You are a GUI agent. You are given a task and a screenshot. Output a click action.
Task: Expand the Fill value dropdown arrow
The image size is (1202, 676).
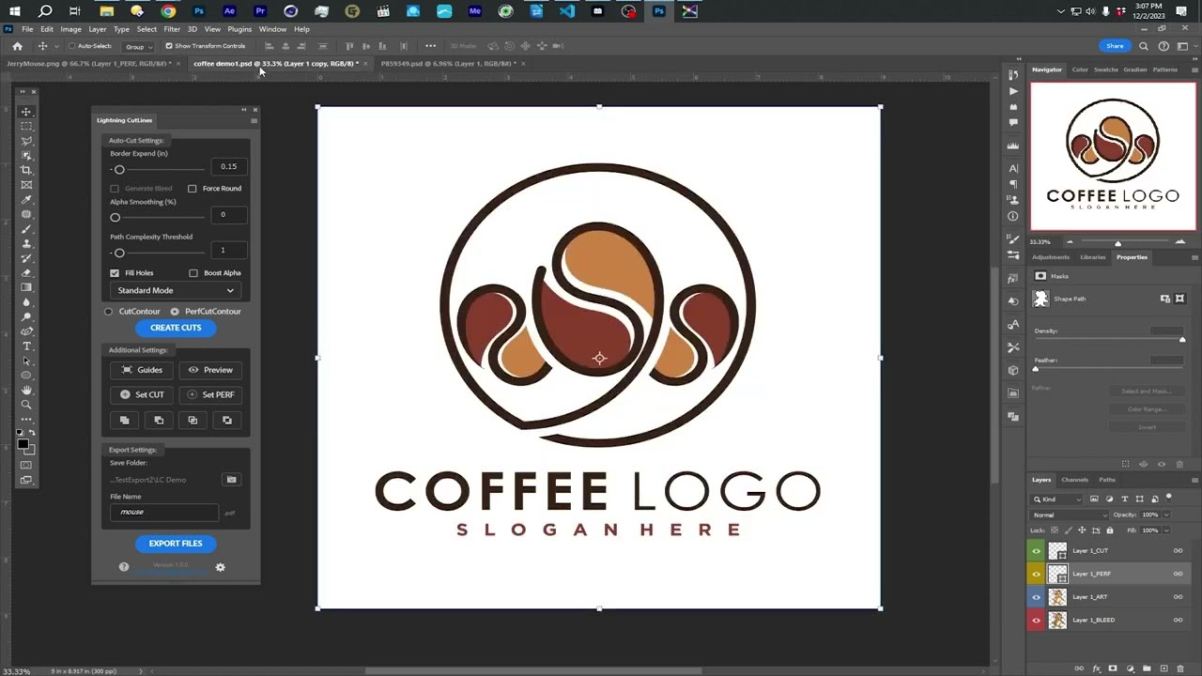tap(1166, 530)
